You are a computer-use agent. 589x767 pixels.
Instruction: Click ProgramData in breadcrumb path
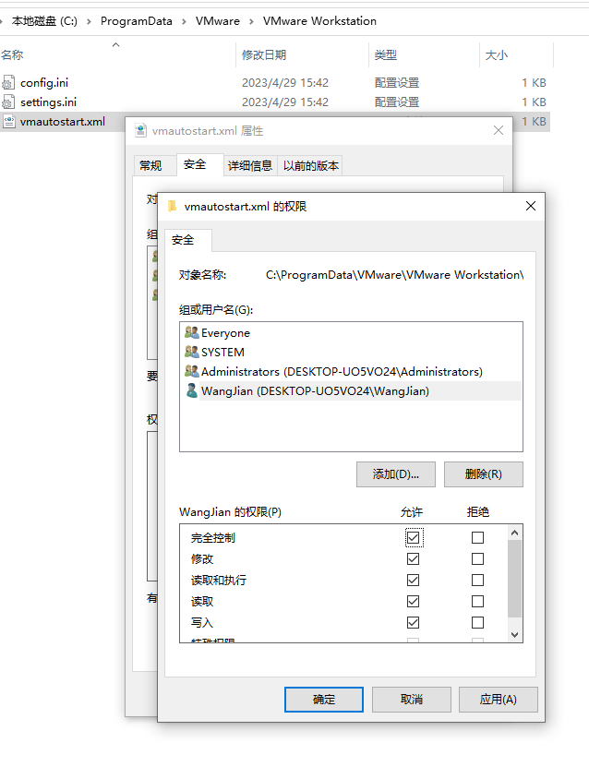coord(137,21)
